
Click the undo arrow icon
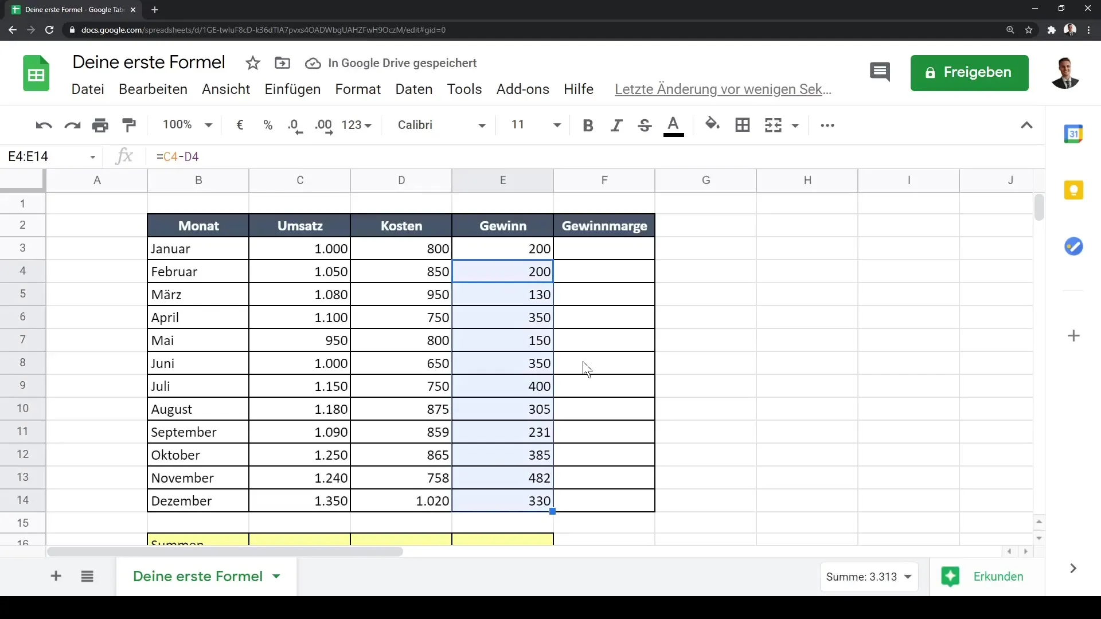click(x=44, y=126)
